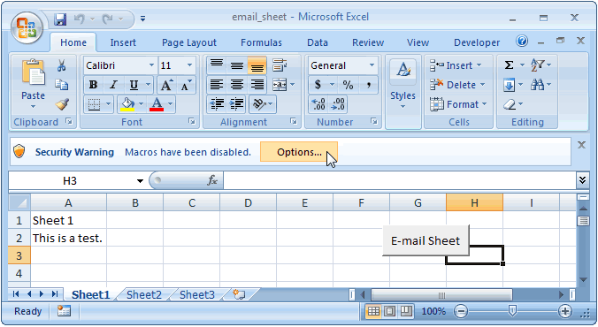The width and height of the screenshot is (598, 327).
Task: Open the Name Box dropdown arrow
Action: pyautogui.click(x=140, y=180)
